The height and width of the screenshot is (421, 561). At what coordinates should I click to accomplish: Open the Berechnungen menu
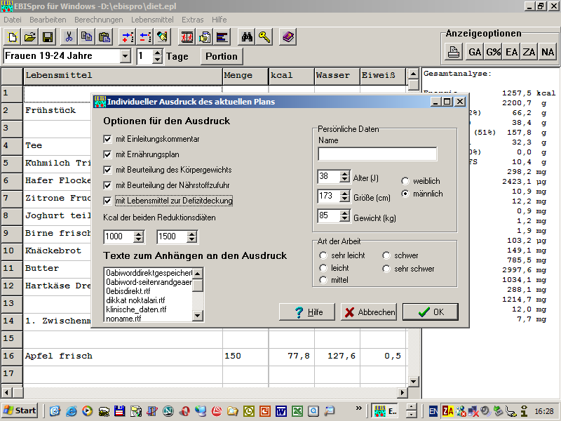(98, 20)
